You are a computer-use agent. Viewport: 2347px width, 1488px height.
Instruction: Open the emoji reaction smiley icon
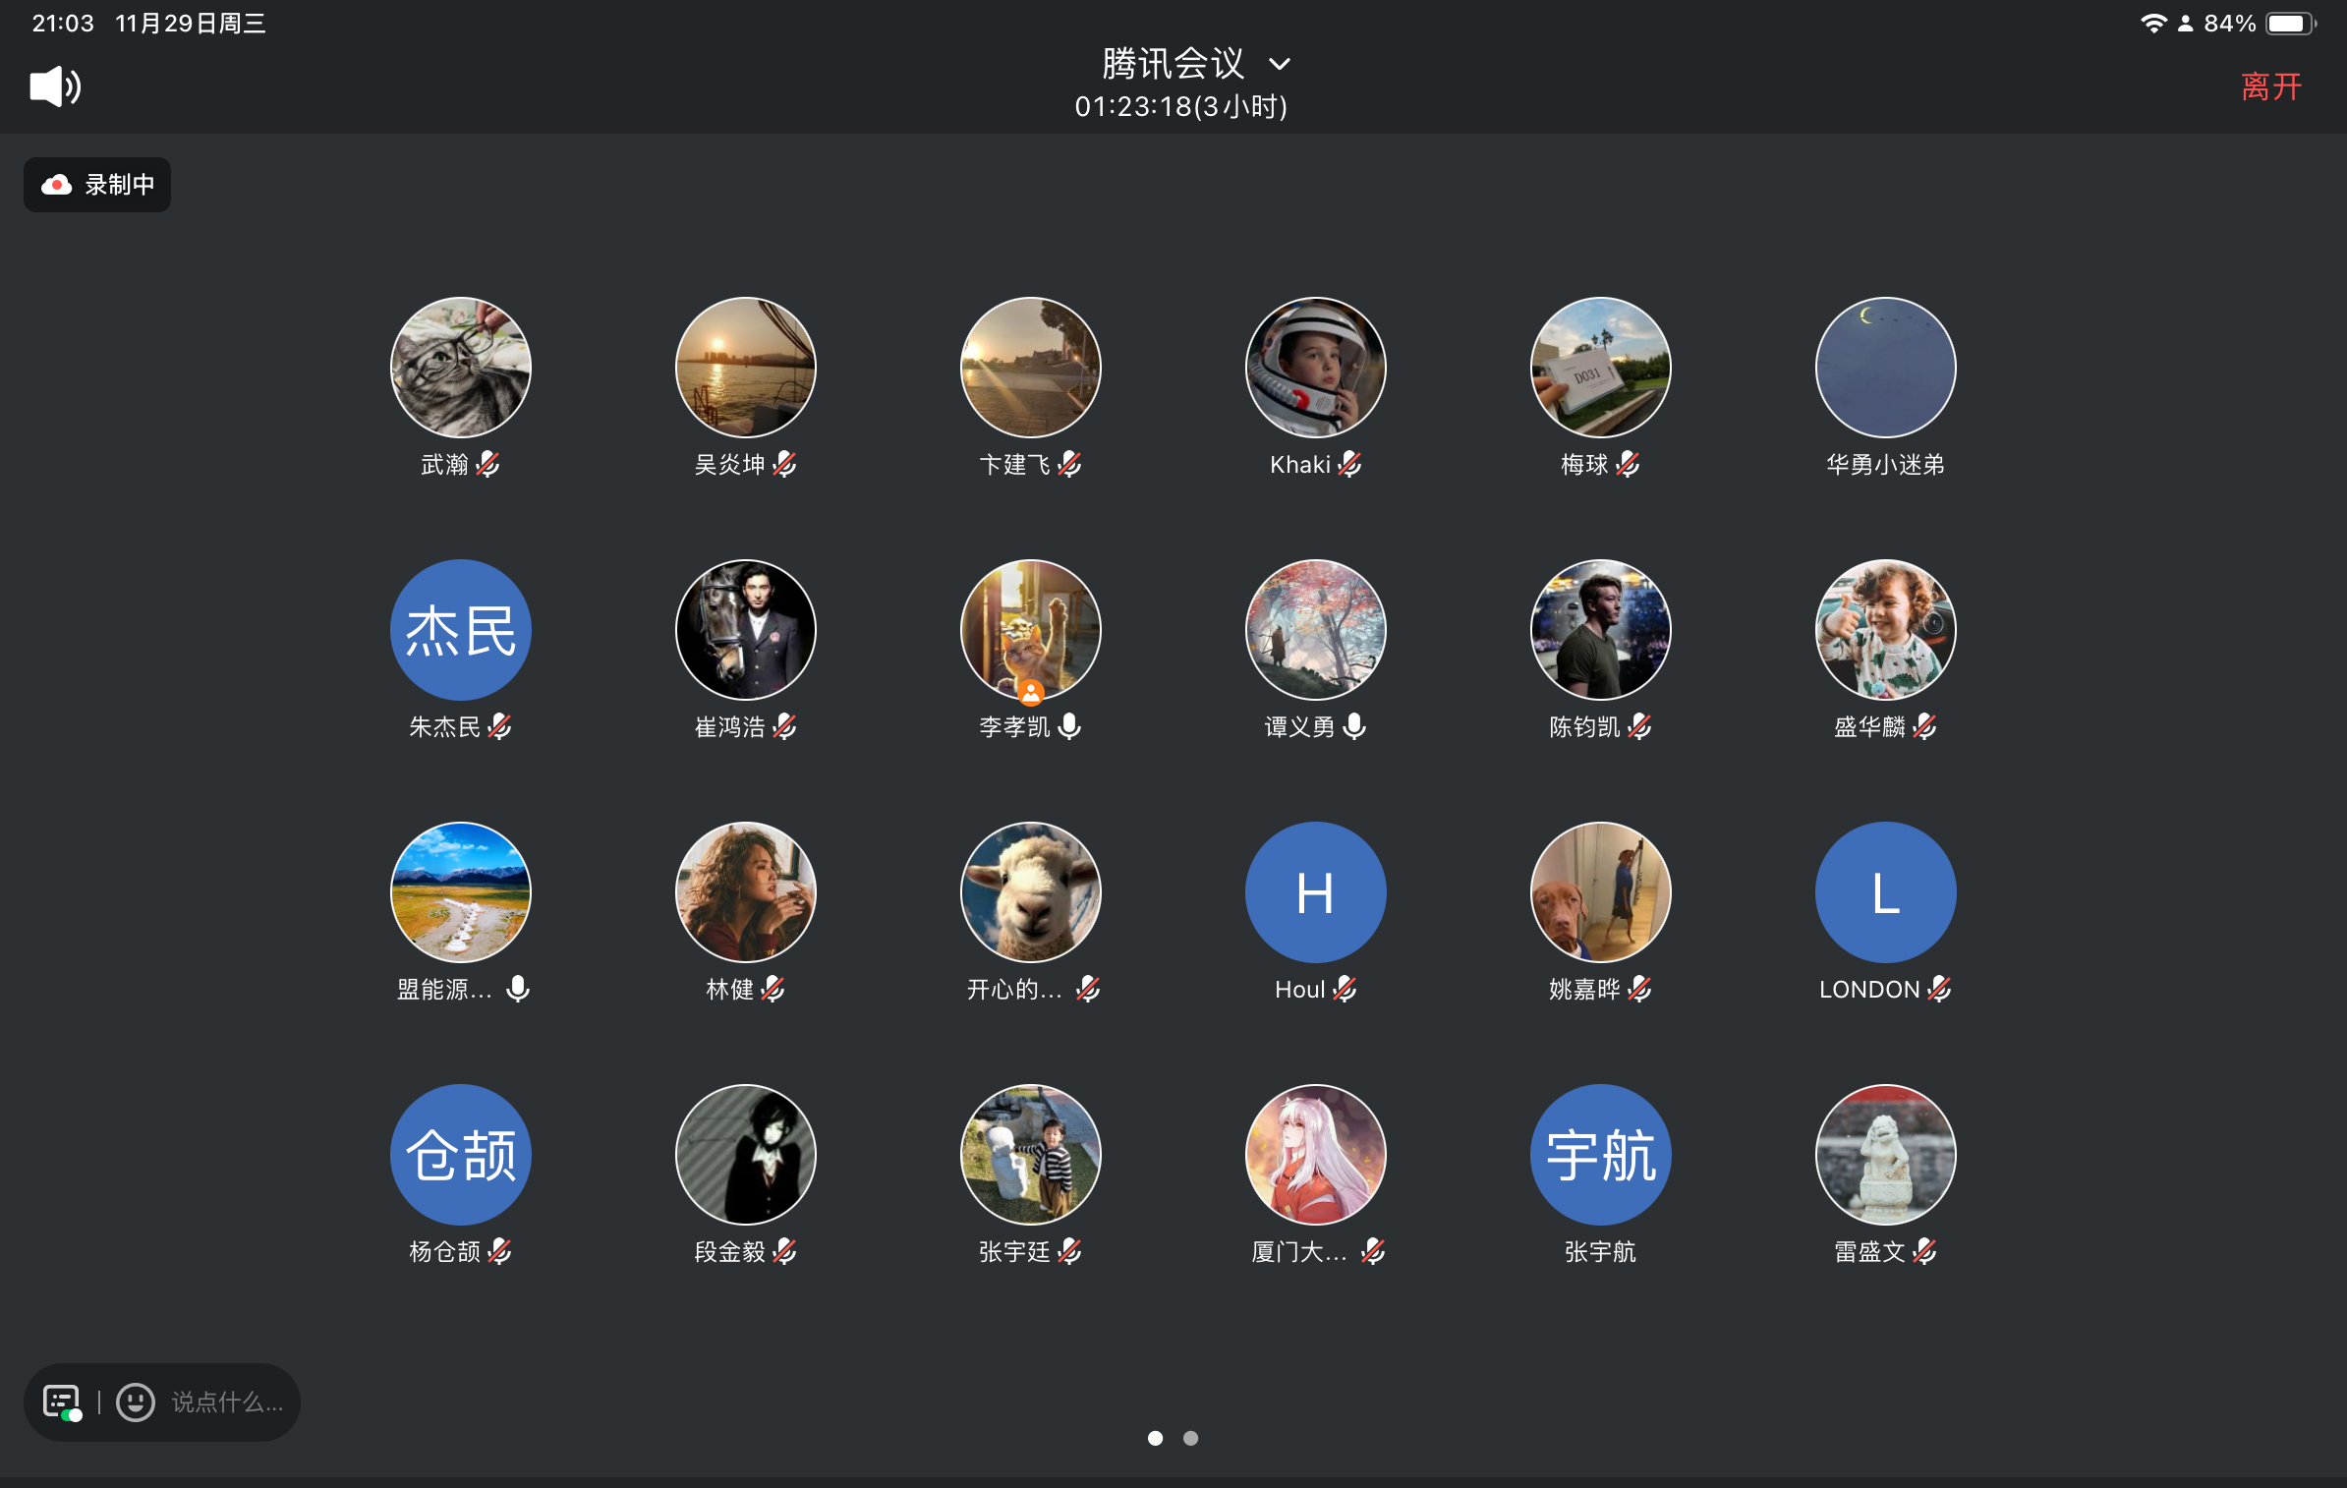136,1402
